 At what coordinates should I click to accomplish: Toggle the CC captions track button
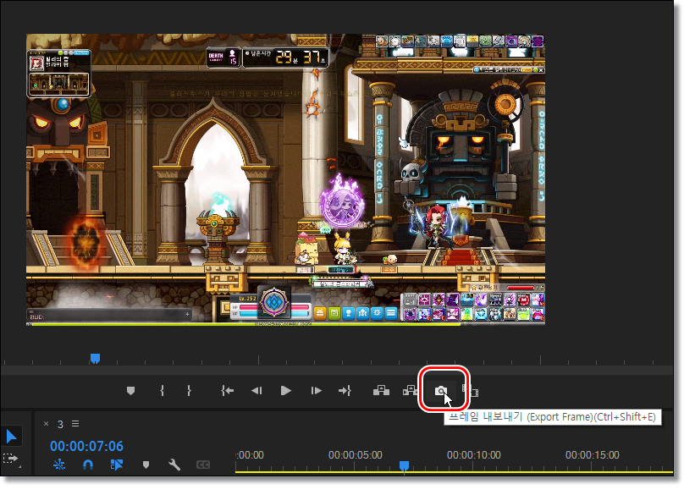click(x=203, y=465)
